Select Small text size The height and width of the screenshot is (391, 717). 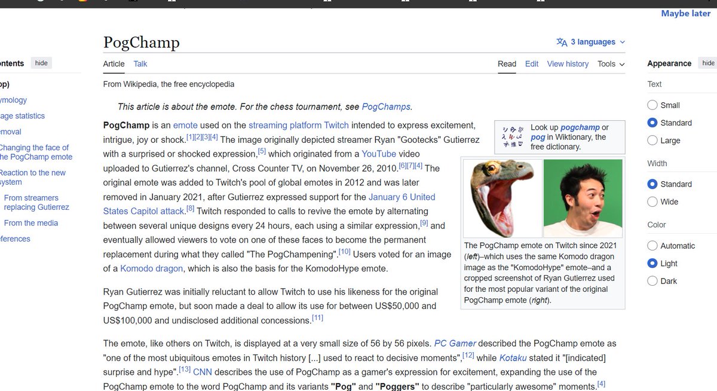click(653, 105)
